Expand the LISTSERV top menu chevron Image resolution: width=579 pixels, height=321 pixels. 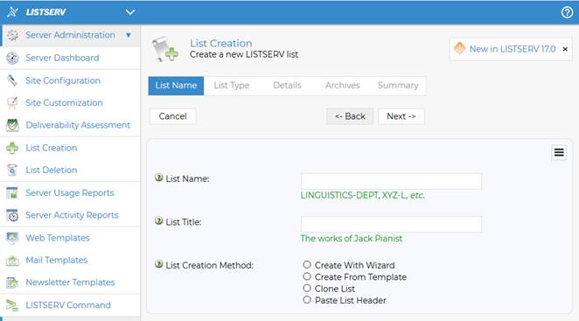130,12
